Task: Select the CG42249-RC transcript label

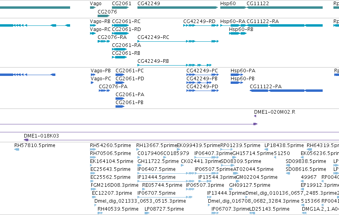Action: click(x=153, y=37)
